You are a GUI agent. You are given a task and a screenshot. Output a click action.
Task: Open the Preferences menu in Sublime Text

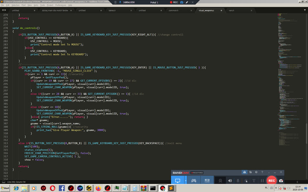61,5
